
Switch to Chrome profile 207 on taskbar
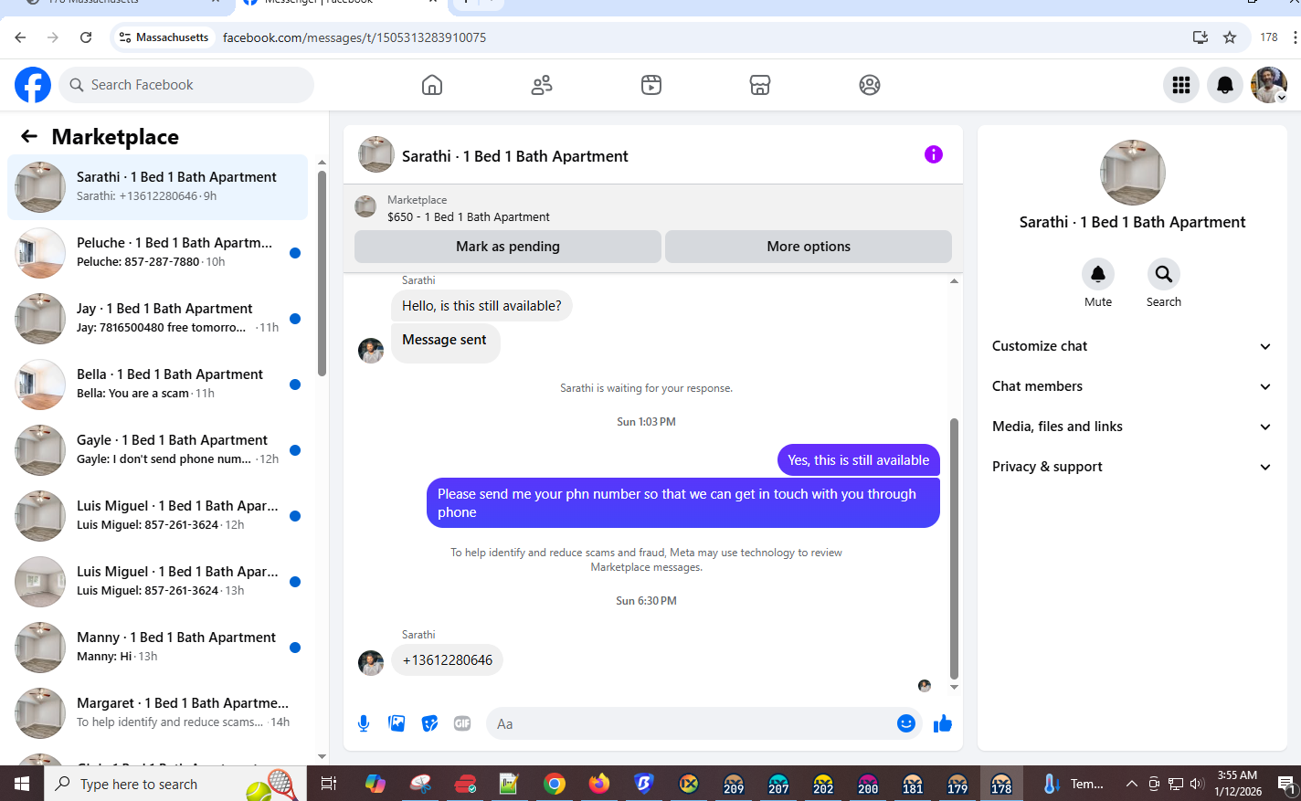778,784
